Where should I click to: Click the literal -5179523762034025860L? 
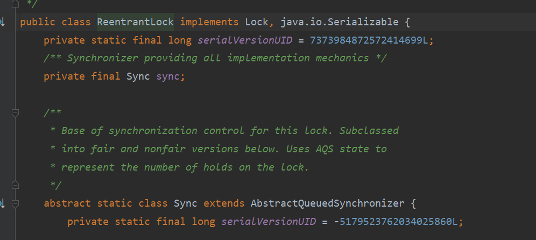click(396, 222)
